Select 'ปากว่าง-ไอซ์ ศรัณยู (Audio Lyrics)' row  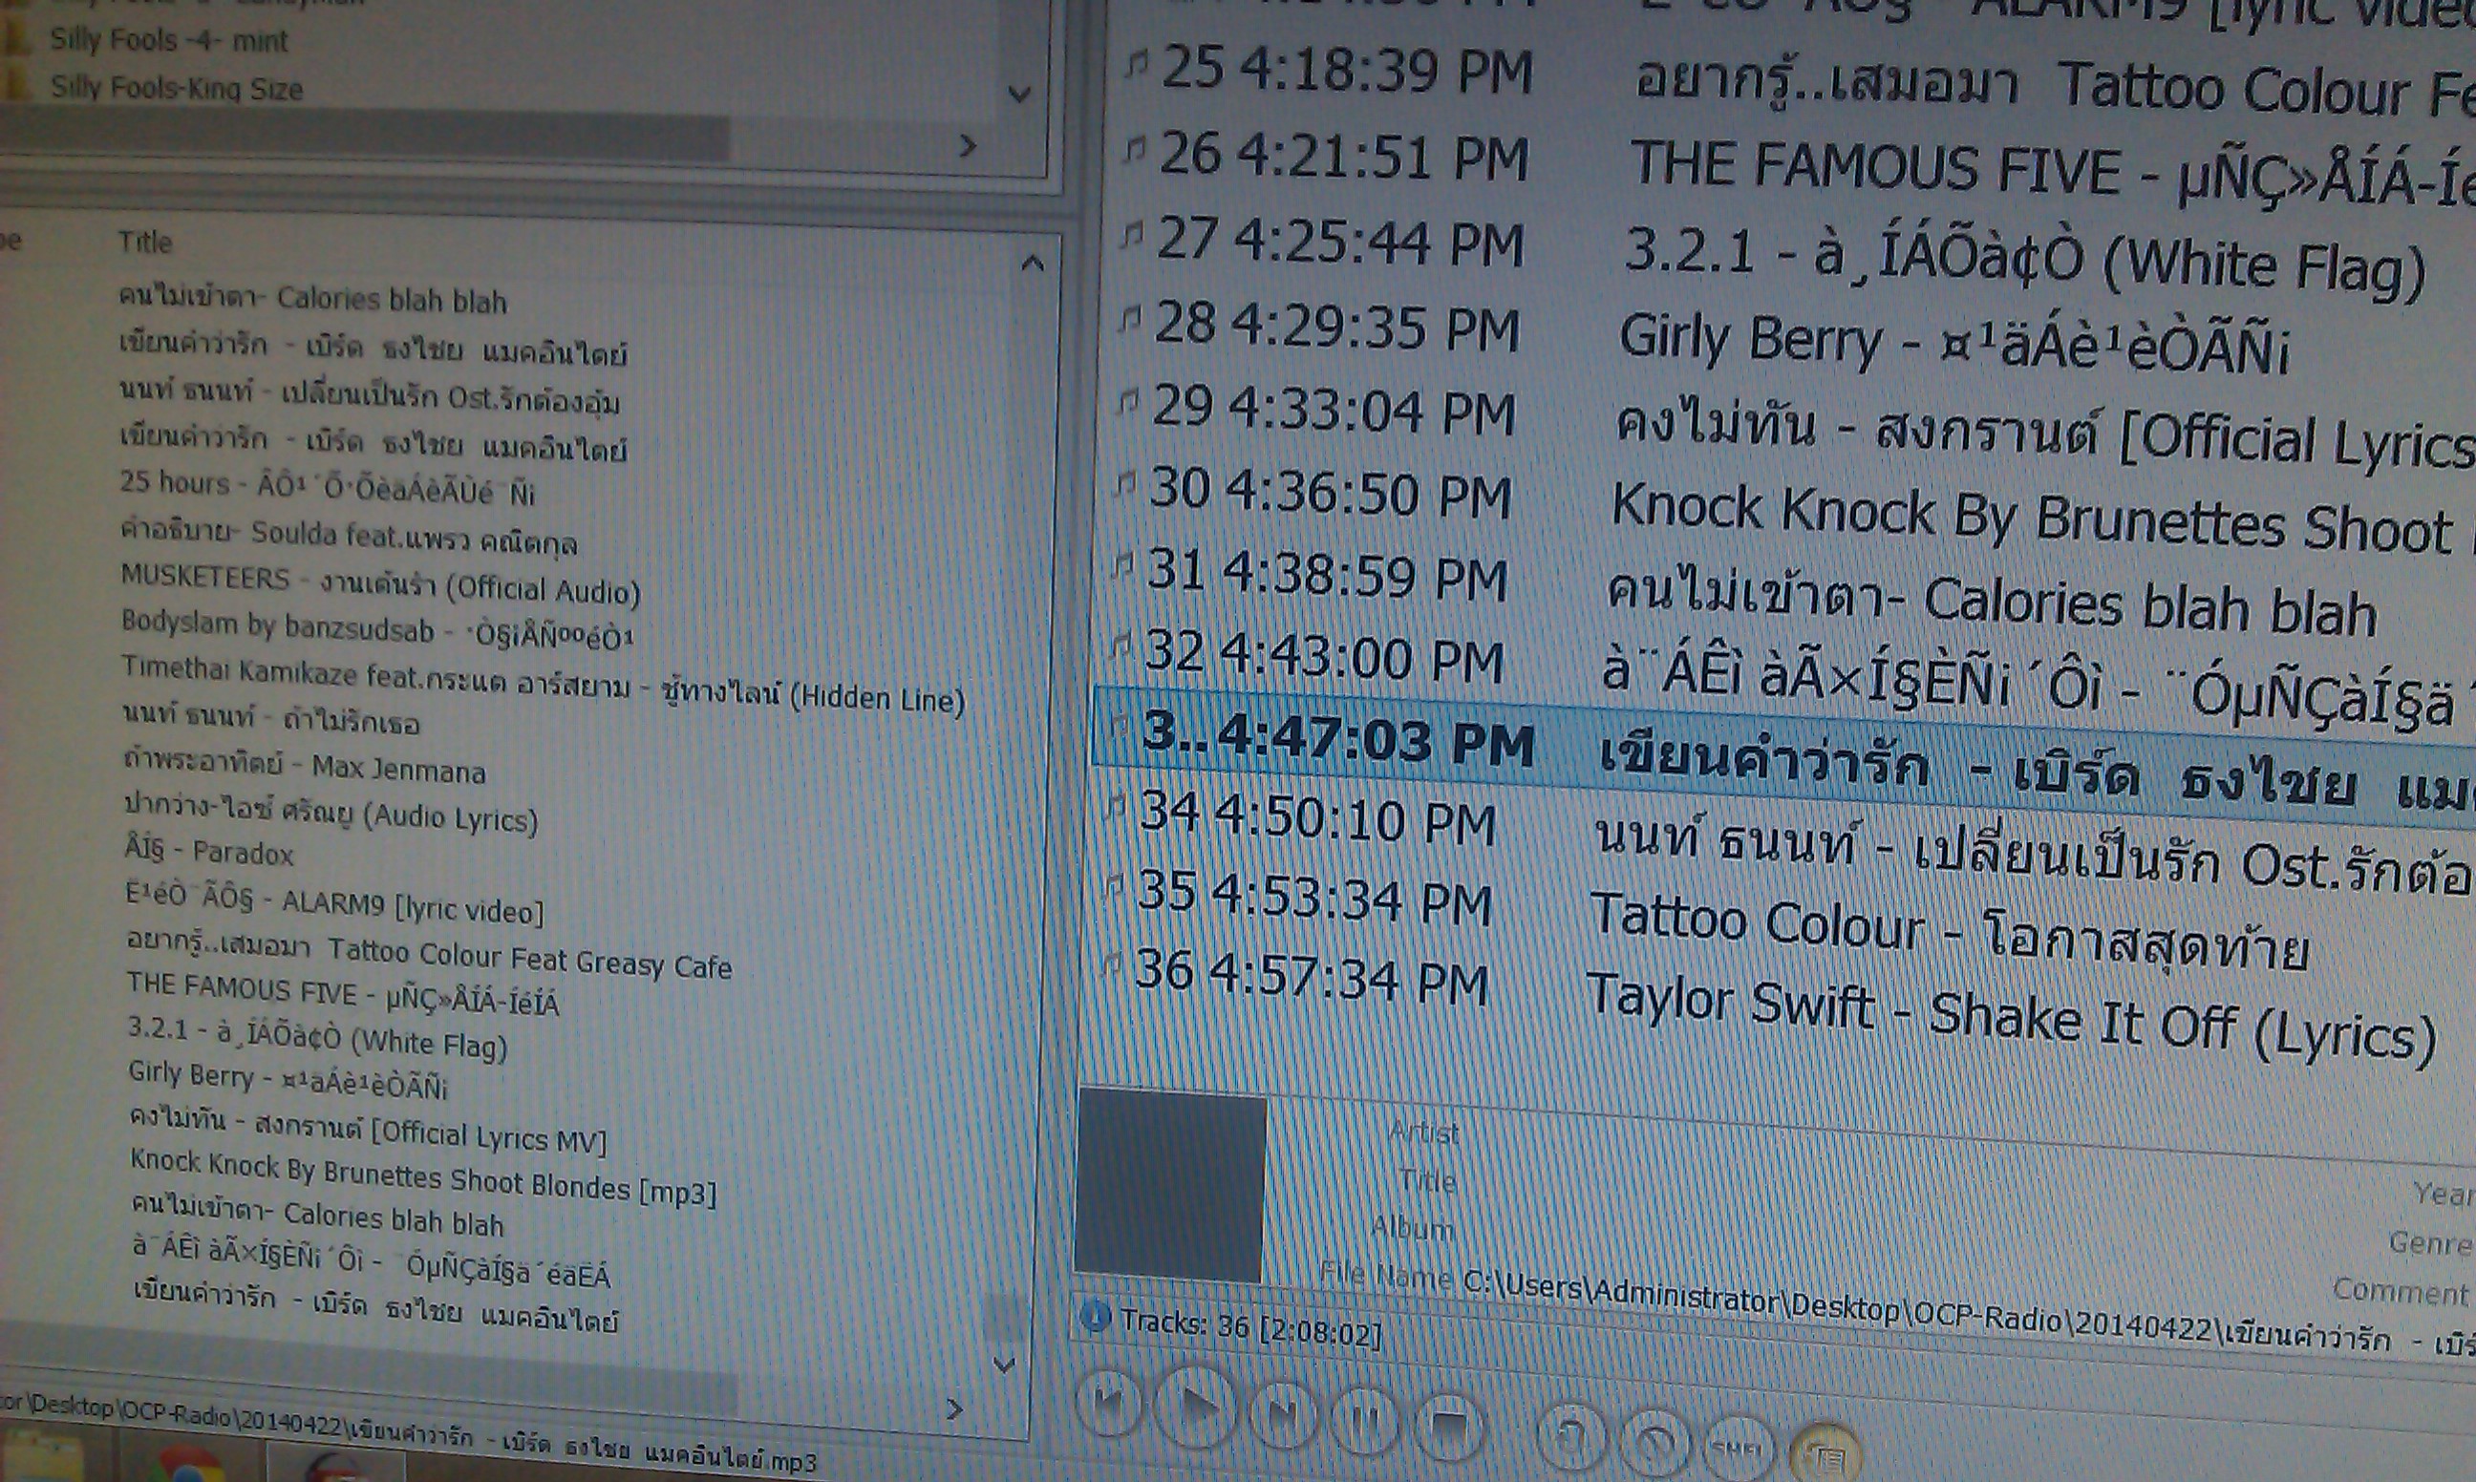331,812
